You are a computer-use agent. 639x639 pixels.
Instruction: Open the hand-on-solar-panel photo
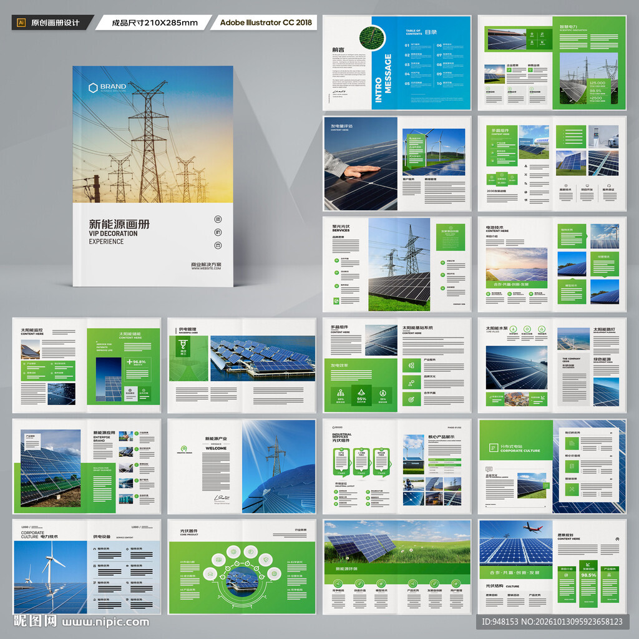361,164
